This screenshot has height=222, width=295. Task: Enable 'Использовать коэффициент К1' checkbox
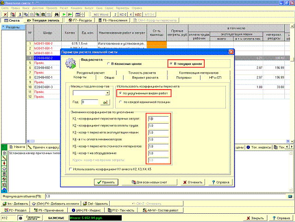pyautogui.click(x=70, y=169)
